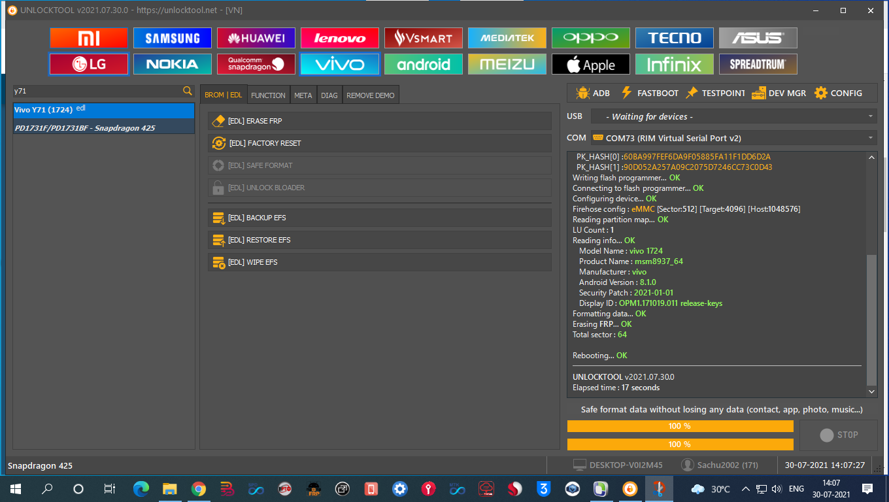The height and width of the screenshot is (502, 889).
Task: Click the Elapsed time 17 seconds line
Action: [x=616, y=388]
